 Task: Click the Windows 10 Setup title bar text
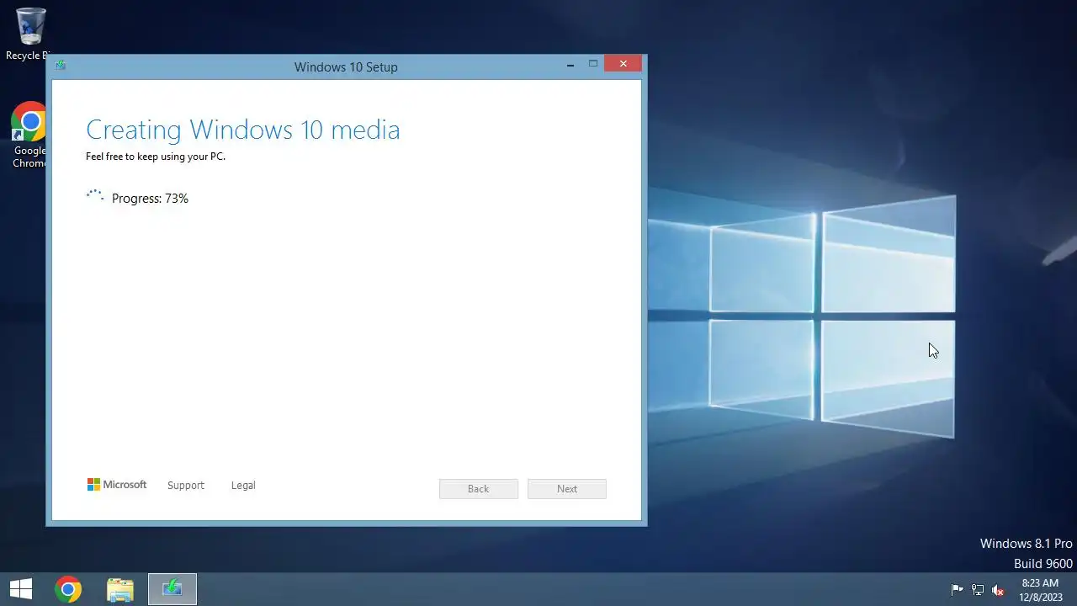tap(346, 66)
